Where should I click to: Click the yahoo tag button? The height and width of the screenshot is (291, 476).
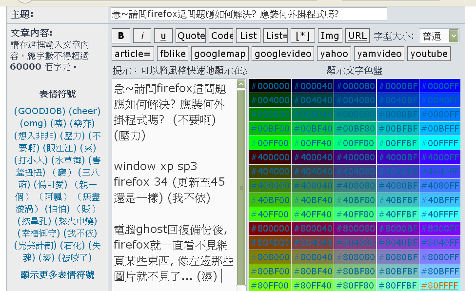click(334, 54)
